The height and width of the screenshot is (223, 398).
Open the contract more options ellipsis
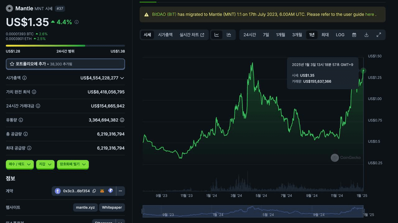pos(120,191)
